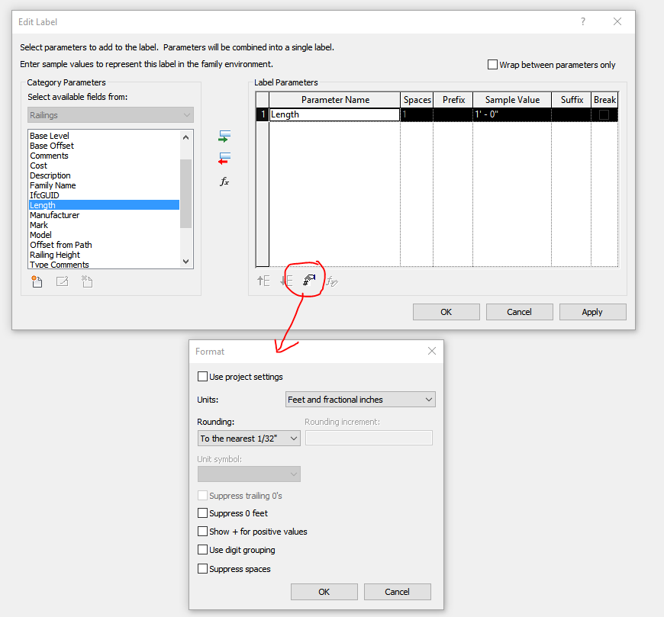Screen dimensions: 664x617
Task: Open calculated value fx icon in the middle column
Action: [x=224, y=182]
